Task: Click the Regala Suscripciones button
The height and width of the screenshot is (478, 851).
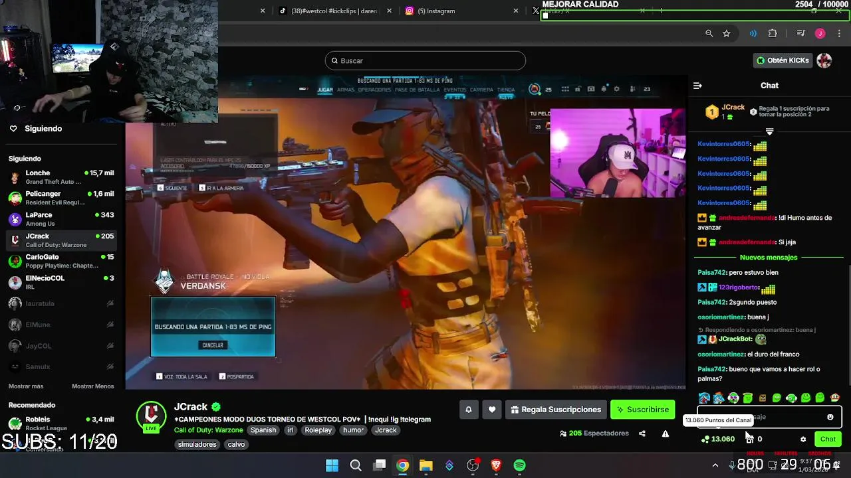Action: point(556,410)
